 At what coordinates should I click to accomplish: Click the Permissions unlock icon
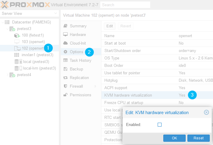(x=65, y=95)
